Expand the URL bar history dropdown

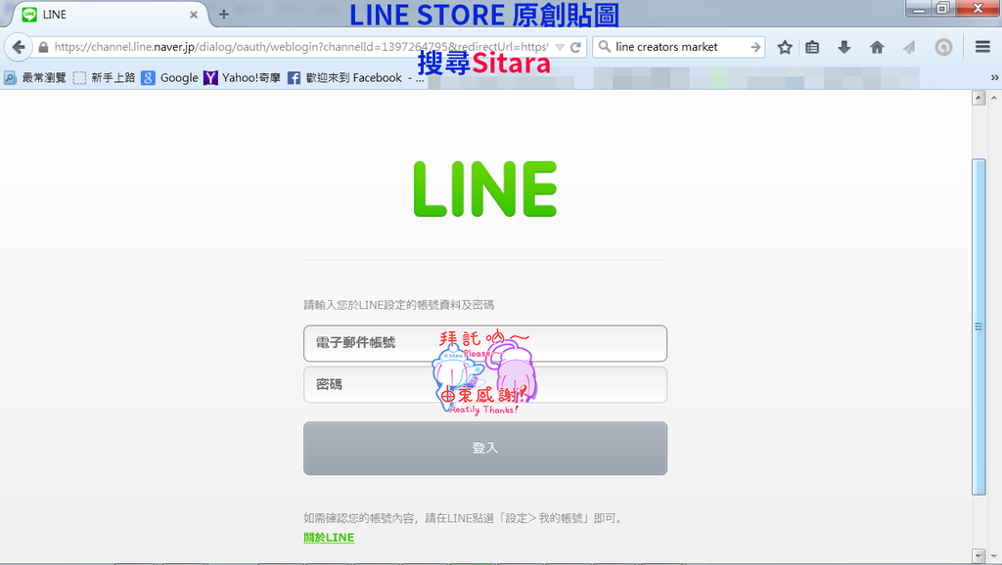click(560, 47)
